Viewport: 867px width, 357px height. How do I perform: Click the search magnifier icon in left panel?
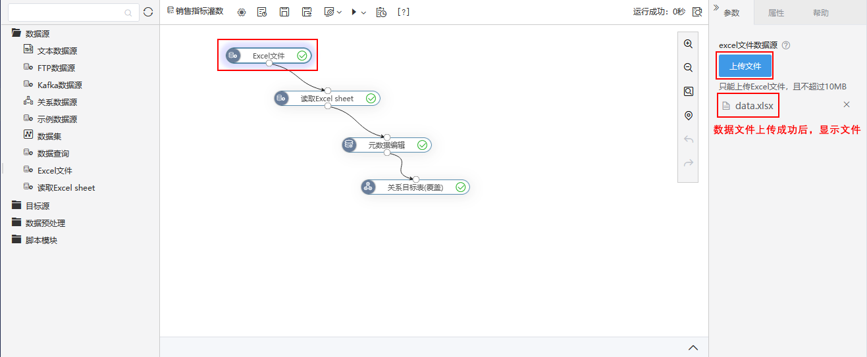(128, 12)
